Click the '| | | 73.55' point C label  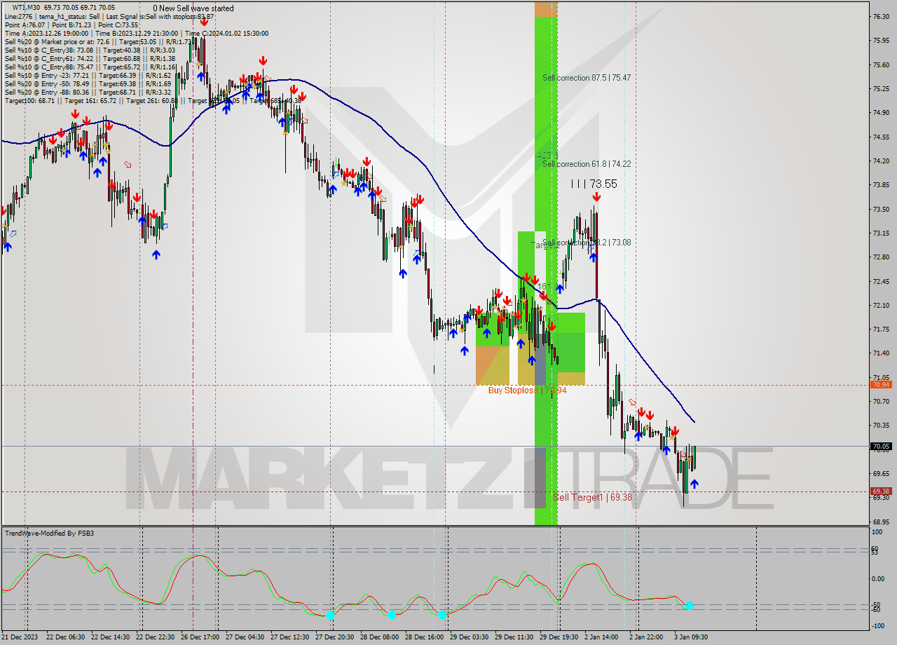click(x=594, y=184)
